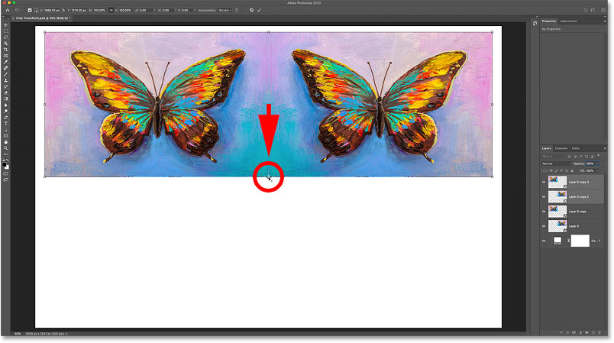Select the Eyedropper tool
The height and width of the screenshot is (343, 614).
(6, 62)
